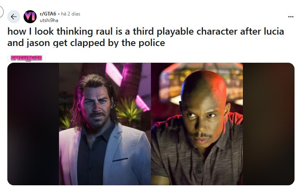Visit the r/GTA6 subreddit link
The width and height of the screenshot is (299, 191).
pos(48,14)
